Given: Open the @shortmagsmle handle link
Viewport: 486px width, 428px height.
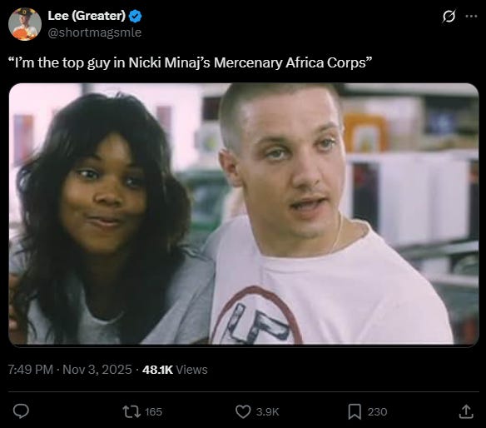Looking at the screenshot, I should (x=95, y=32).
